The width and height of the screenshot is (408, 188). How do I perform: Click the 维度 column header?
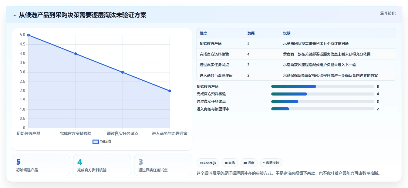pyautogui.click(x=203, y=33)
